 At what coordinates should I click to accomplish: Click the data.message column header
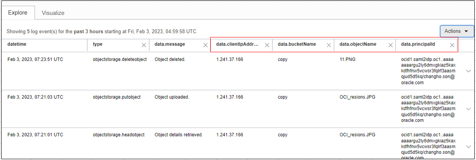[x=170, y=44]
